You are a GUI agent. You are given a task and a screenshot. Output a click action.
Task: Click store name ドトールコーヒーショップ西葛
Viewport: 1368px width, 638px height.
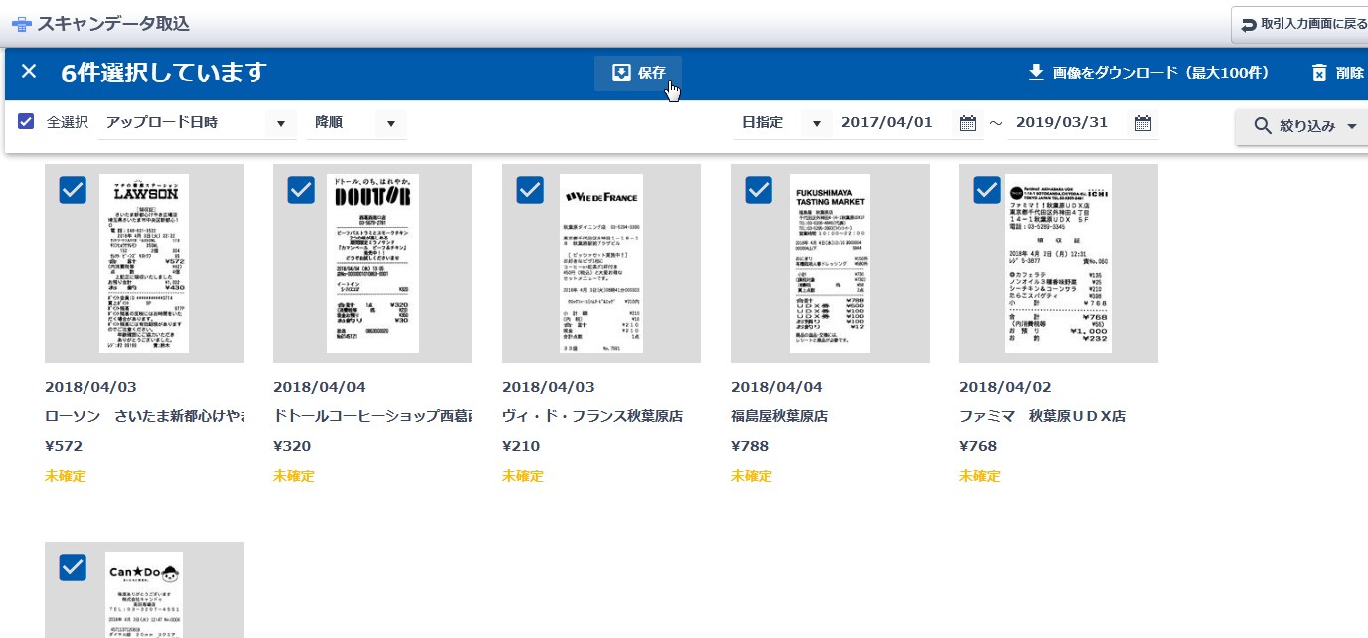[373, 416]
